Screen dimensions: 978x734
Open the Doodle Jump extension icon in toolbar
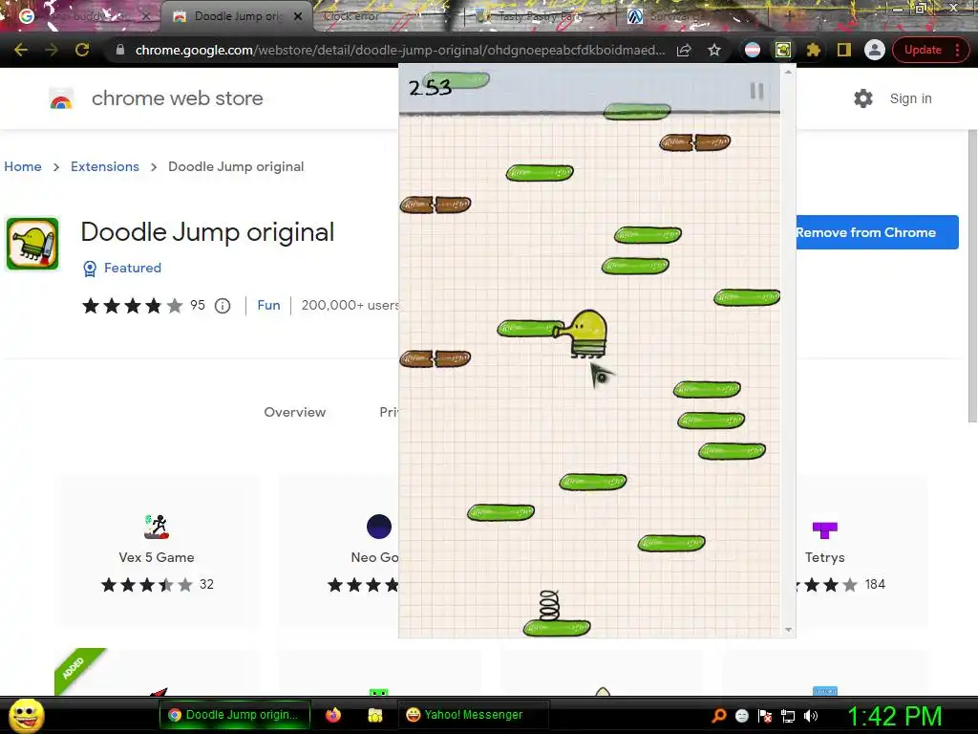point(783,50)
